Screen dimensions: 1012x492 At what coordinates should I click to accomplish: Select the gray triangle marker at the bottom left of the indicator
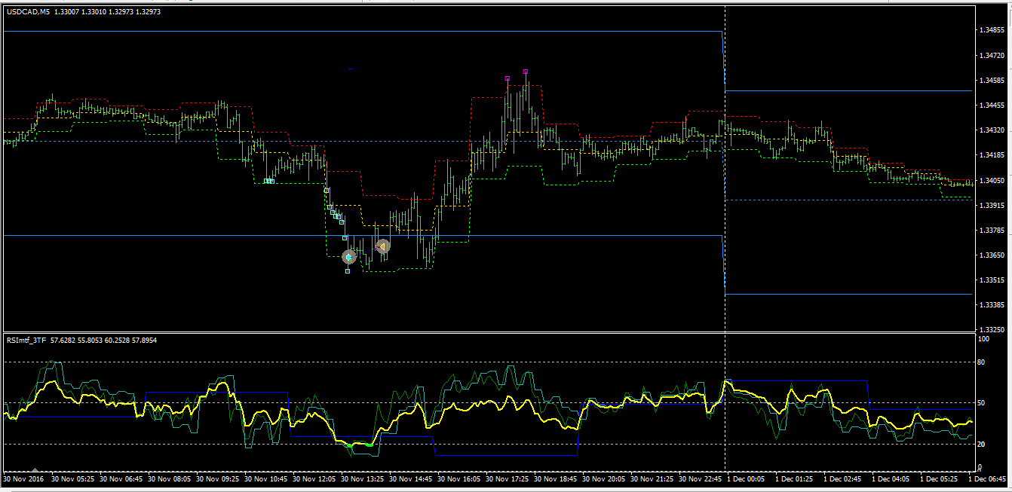pos(34,469)
